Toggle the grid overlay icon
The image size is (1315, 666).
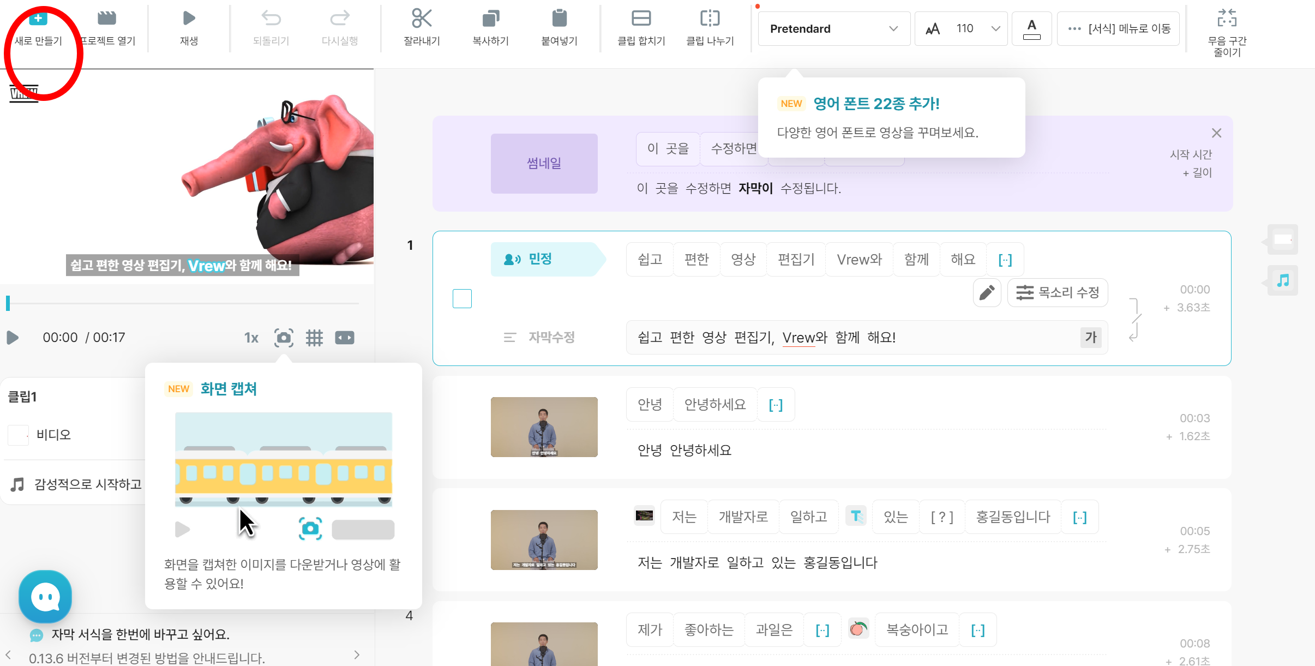(314, 338)
